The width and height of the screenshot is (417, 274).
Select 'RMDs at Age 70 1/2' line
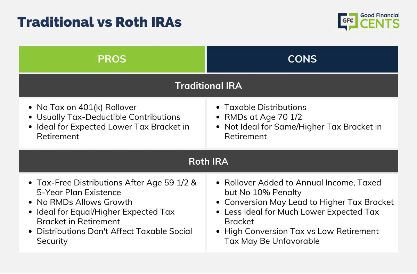(x=260, y=117)
